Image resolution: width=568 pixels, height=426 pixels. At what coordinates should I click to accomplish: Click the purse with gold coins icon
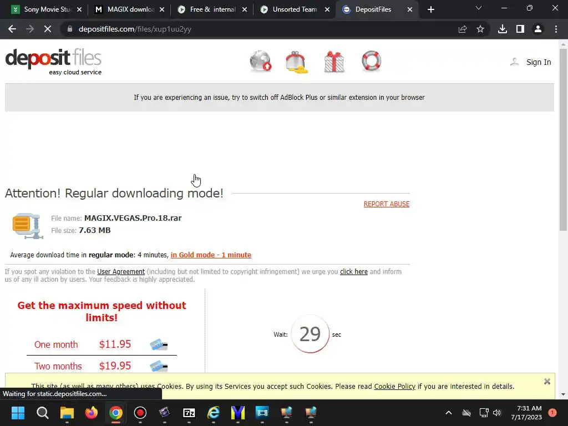pyautogui.click(x=297, y=62)
